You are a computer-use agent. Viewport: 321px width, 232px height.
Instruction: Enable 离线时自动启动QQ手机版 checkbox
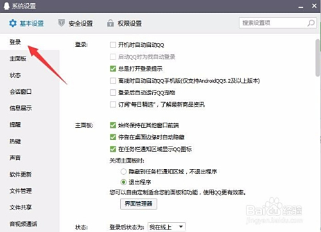pyautogui.click(x=113, y=81)
